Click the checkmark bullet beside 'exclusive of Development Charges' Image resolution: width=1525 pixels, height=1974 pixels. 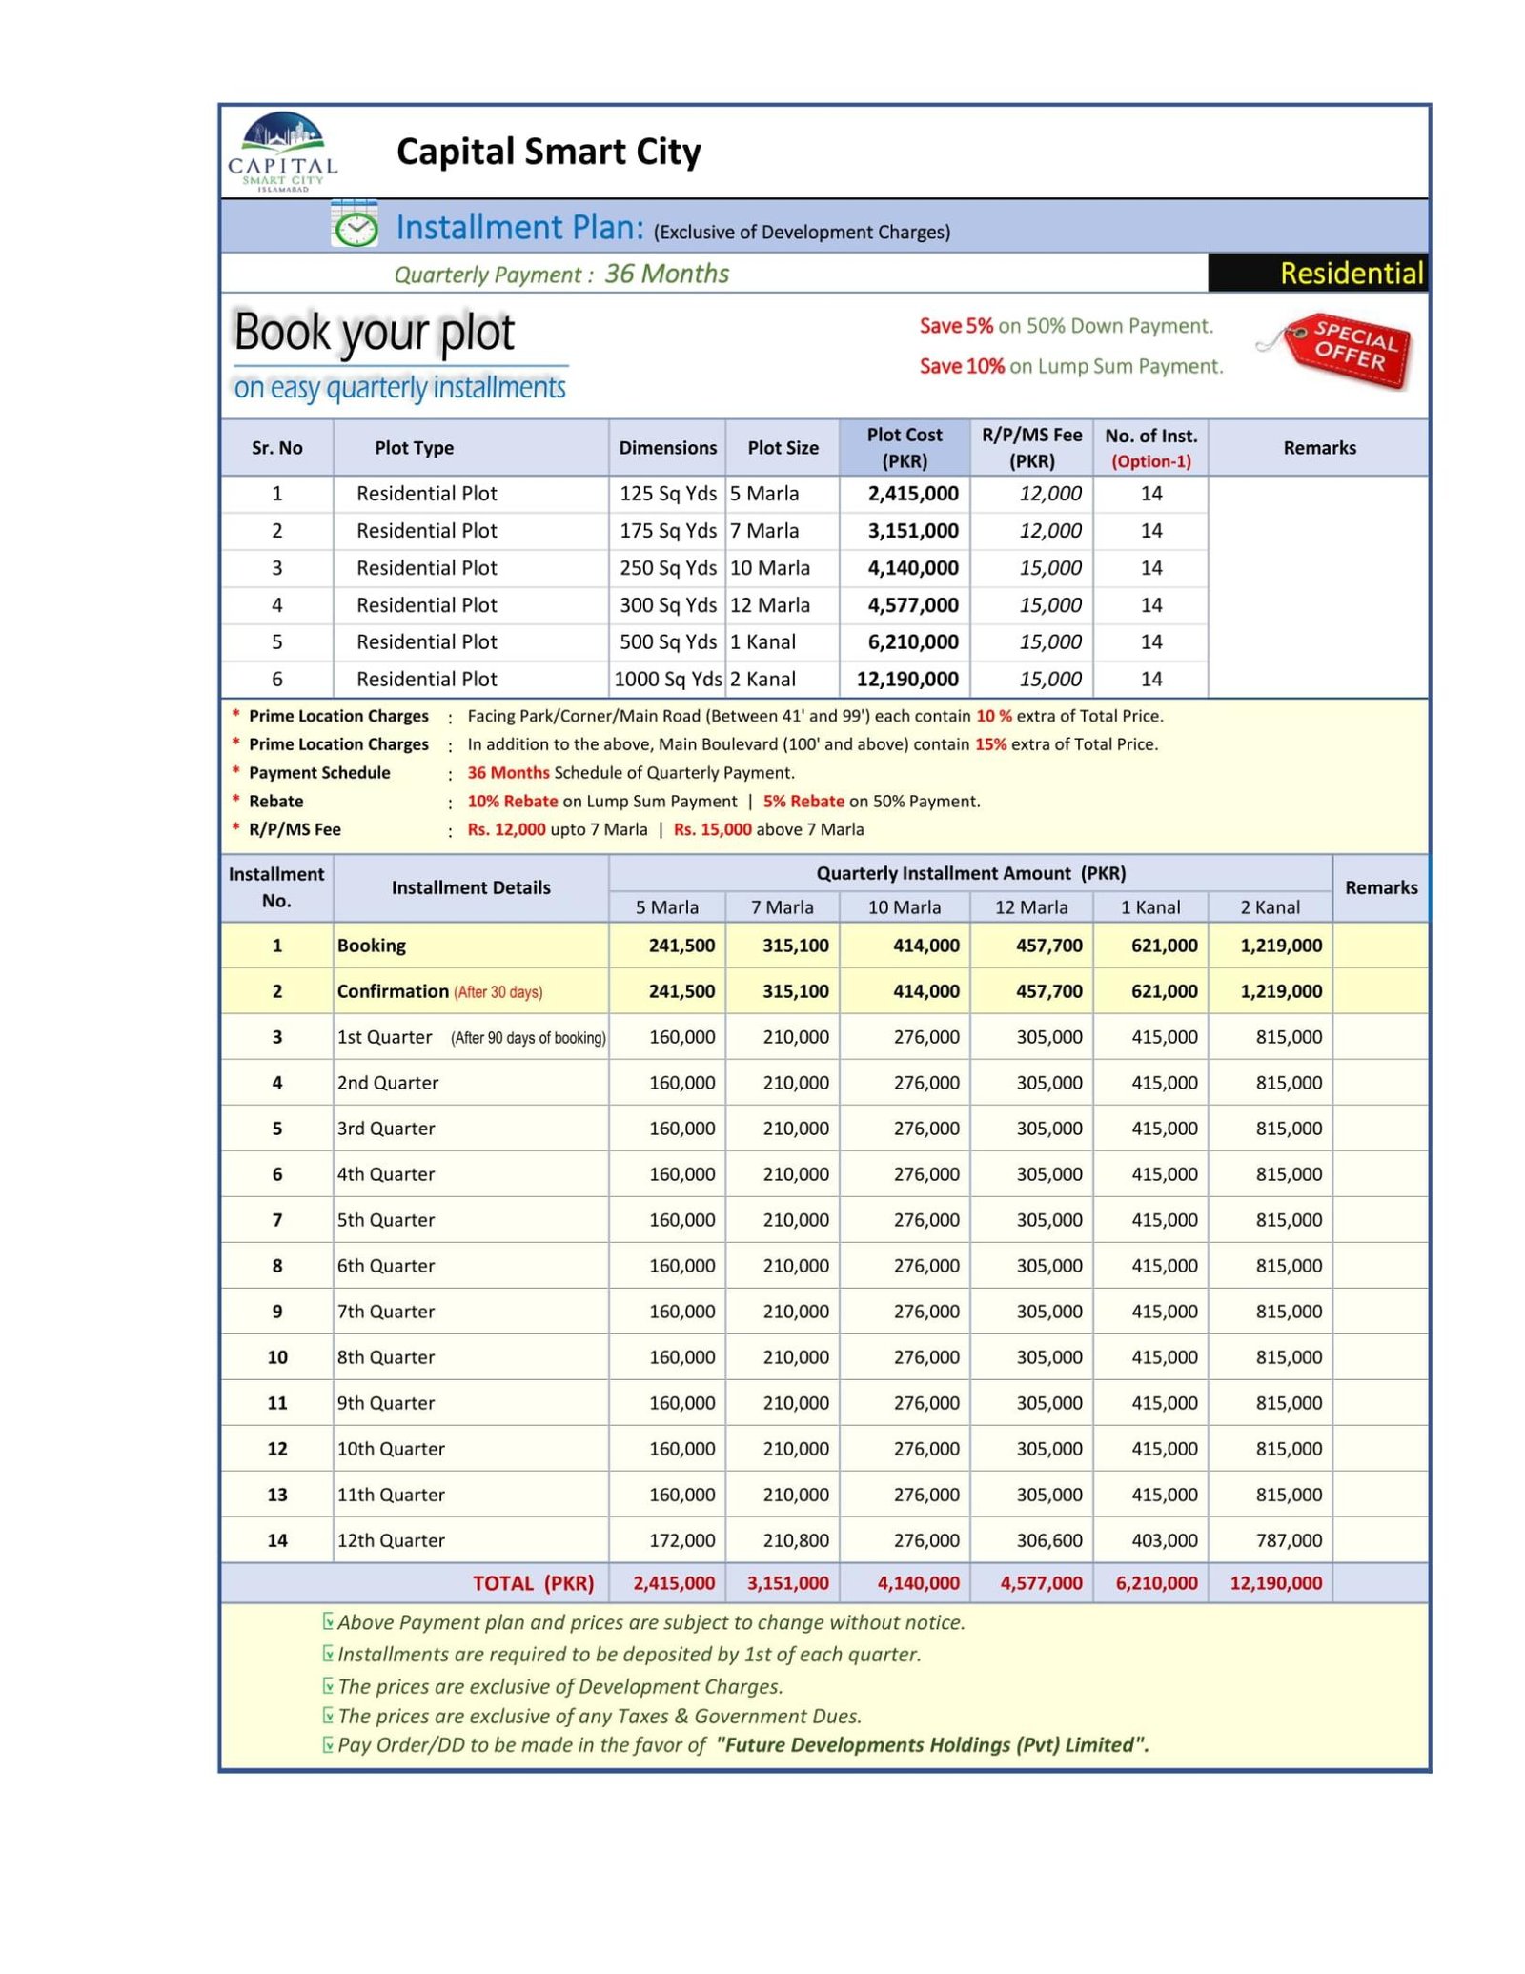(x=328, y=1685)
